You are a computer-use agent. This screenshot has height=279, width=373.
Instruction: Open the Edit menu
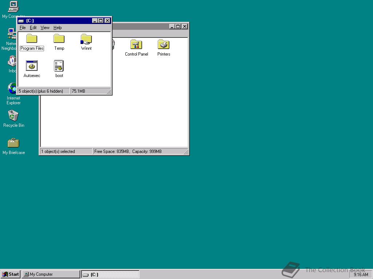pos(33,27)
